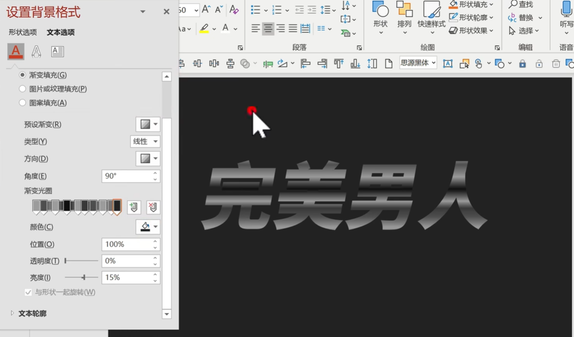This screenshot has width=574, height=337.
Task: Apply bulleted list formatting
Action: [256, 9]
